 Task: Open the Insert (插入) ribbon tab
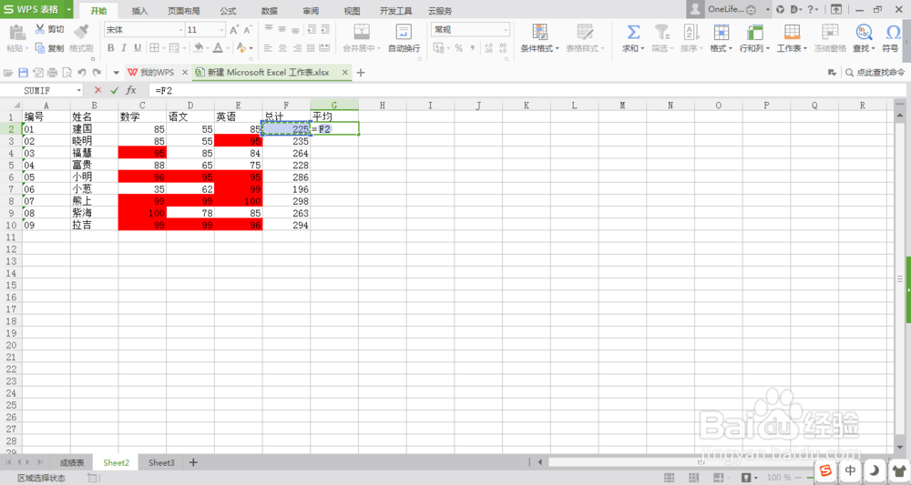click(139, 11)
